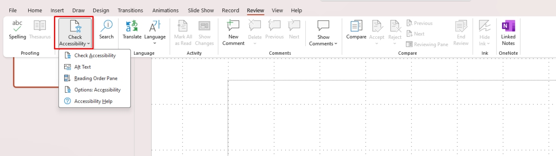Click the End Review button
The height and width of the screenshot is (156, 556).
tap(461, 33)
